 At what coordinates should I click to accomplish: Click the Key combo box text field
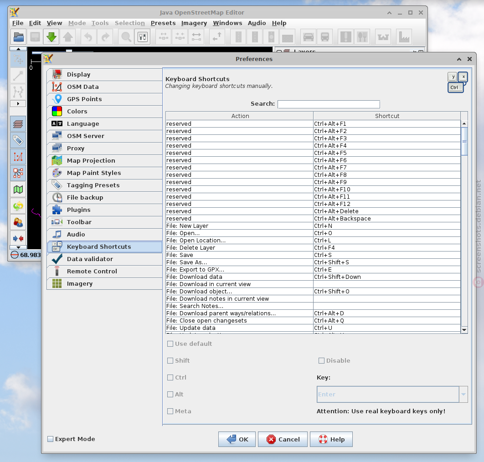388,395
